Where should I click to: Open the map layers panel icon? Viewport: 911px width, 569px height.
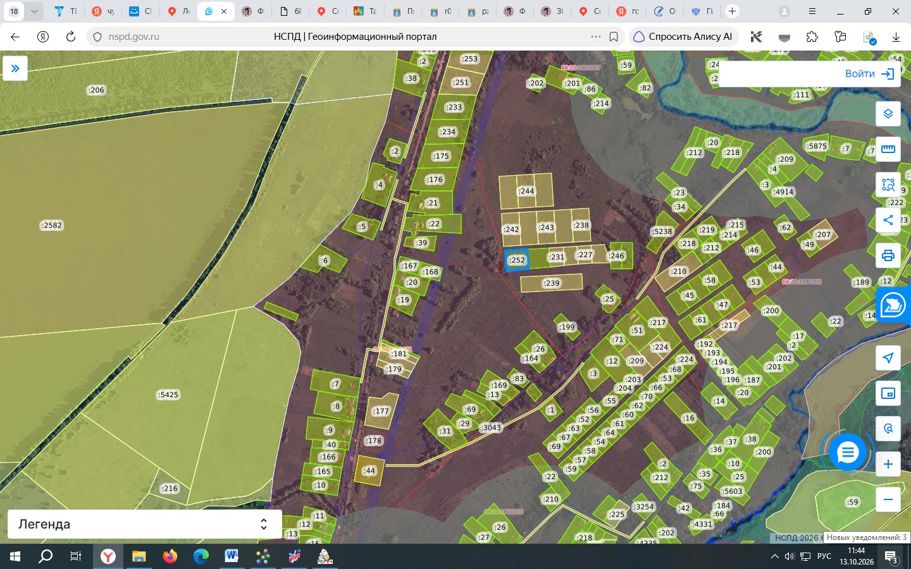(x=888, y=114)
